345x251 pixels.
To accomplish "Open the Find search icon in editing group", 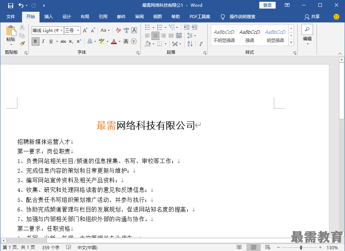I will (307, 29).
